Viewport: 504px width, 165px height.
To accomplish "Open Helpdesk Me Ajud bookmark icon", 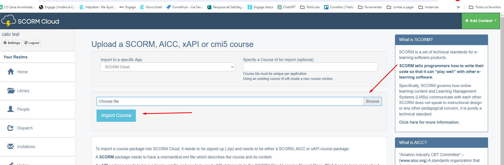I will point(81,7).
